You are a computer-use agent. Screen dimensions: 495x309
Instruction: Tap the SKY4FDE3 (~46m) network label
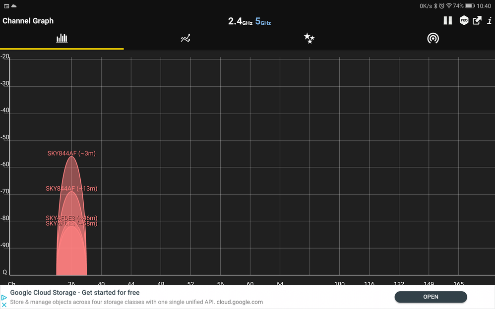[x=71, y=218]
